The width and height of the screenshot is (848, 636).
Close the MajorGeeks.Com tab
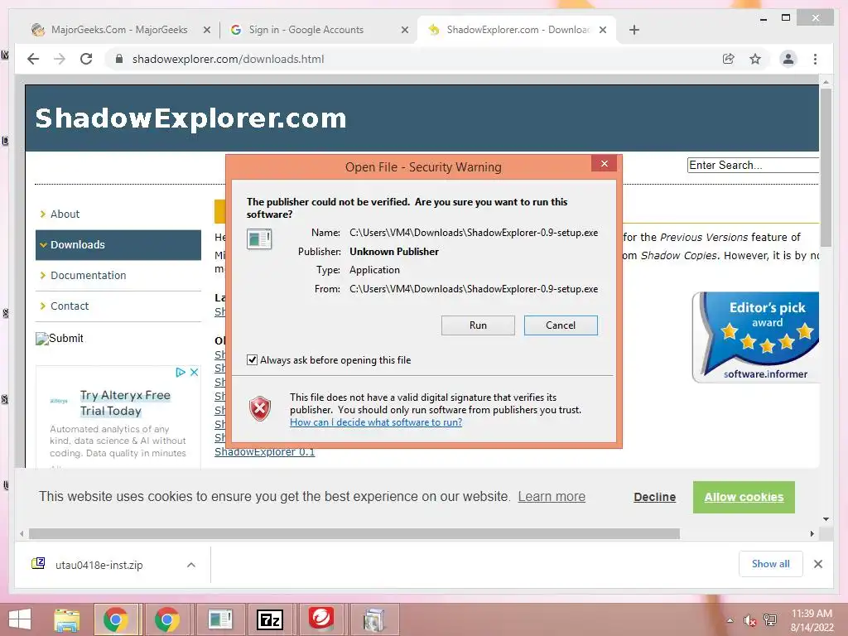pos(206,30)
